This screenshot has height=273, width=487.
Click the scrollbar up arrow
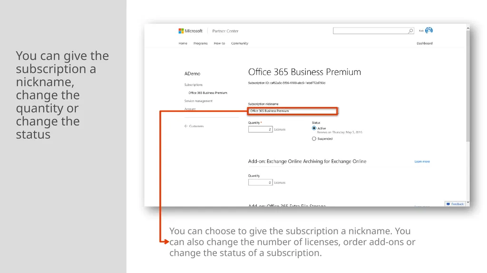(x=468, y=28)
